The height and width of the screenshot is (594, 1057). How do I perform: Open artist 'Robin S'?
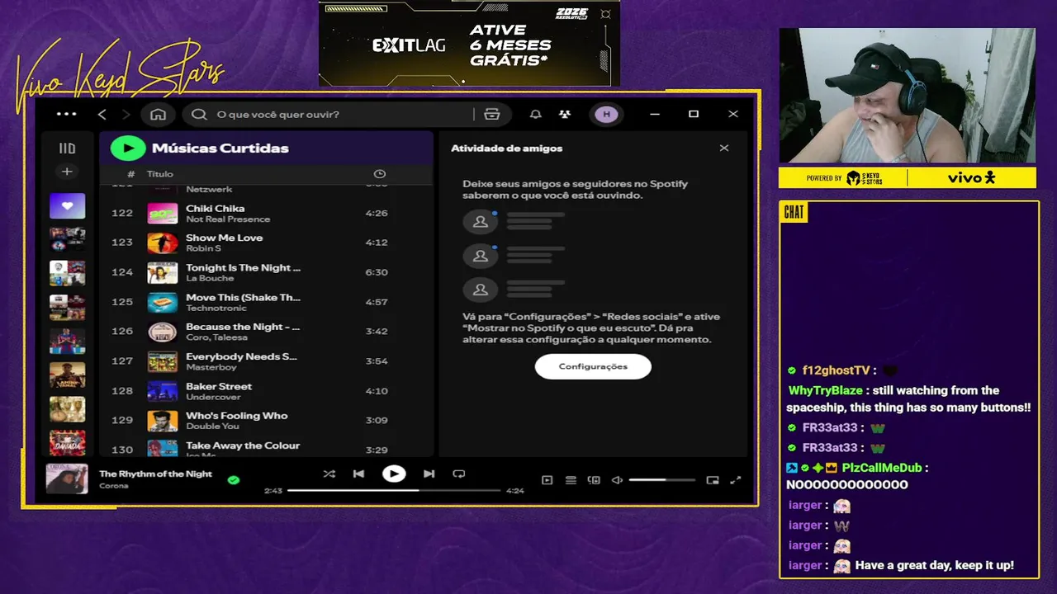(x=203, y=248)
